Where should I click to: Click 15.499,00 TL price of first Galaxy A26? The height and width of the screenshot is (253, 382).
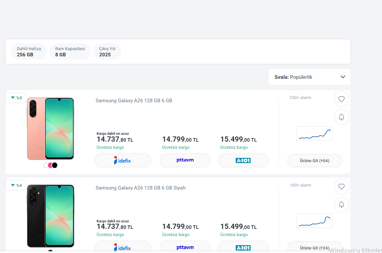239,139
